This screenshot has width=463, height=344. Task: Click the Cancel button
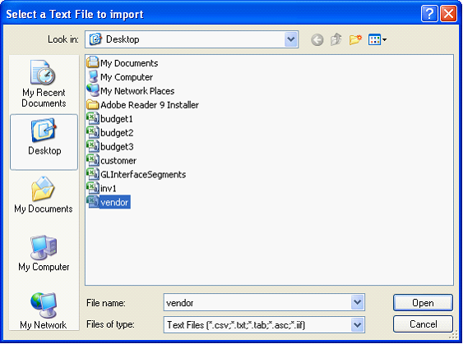pyautogui.click(x=423, y=324)
